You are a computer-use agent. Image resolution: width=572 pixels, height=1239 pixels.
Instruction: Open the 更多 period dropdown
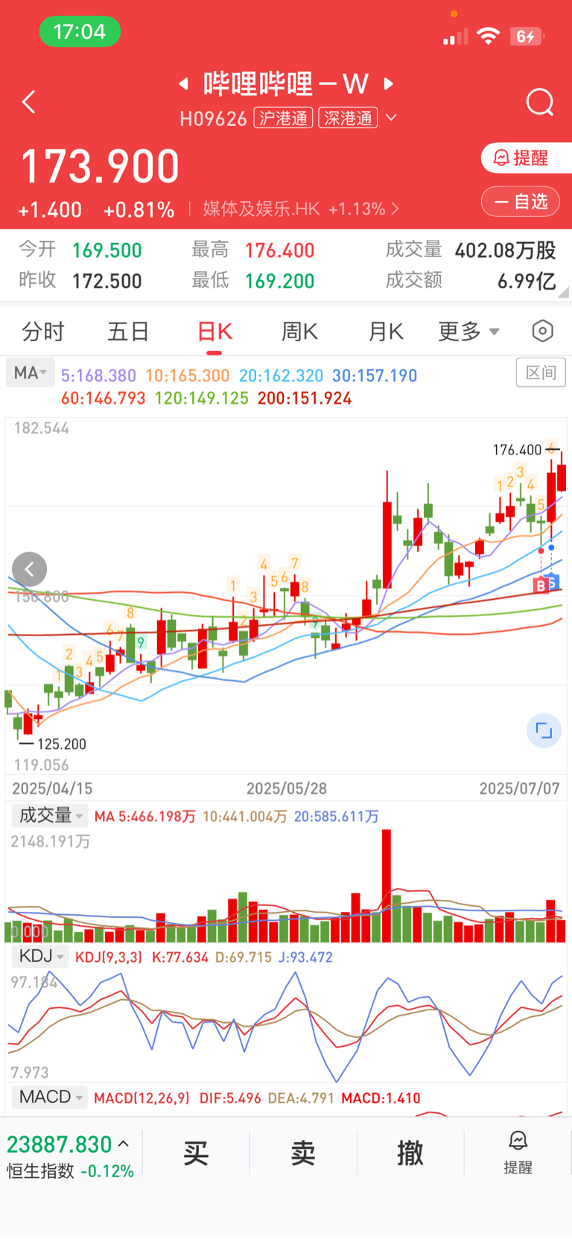(468, 332)
